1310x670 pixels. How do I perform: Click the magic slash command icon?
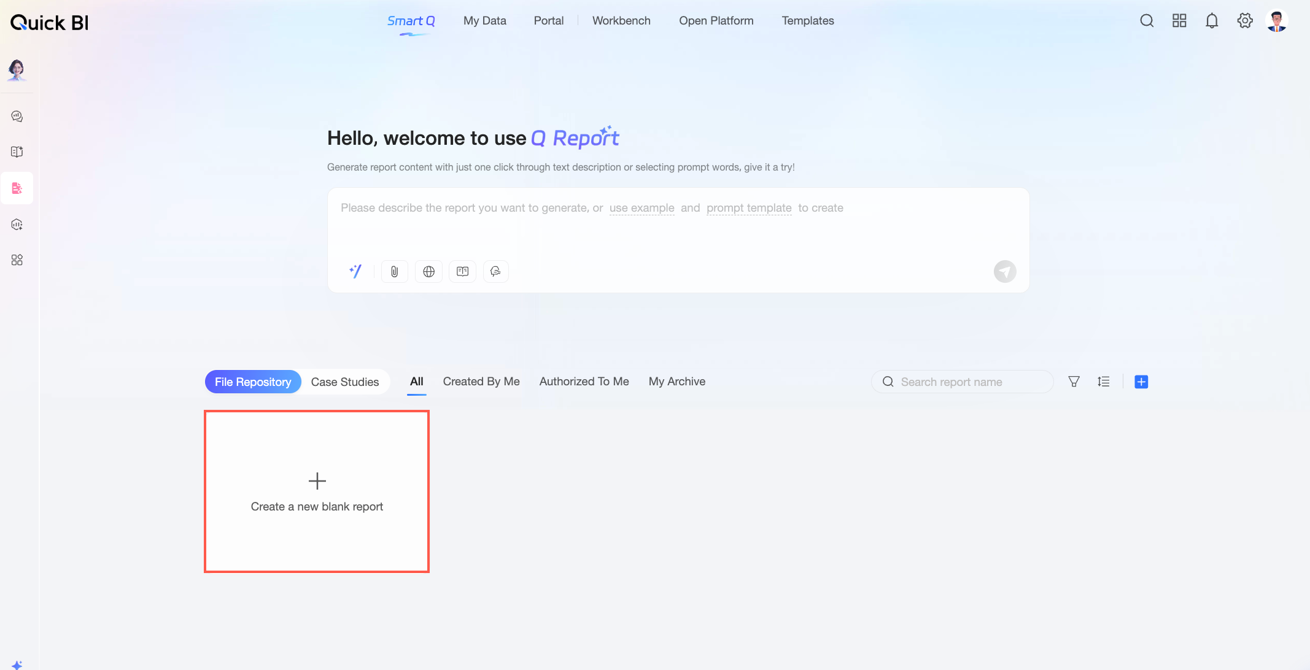pos(355,271)
